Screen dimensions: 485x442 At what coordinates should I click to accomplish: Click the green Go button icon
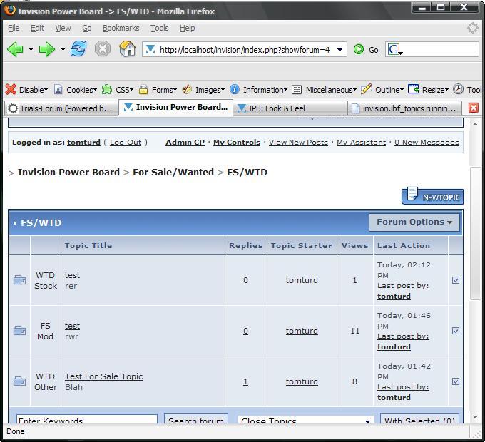click(x=359, y=49)
